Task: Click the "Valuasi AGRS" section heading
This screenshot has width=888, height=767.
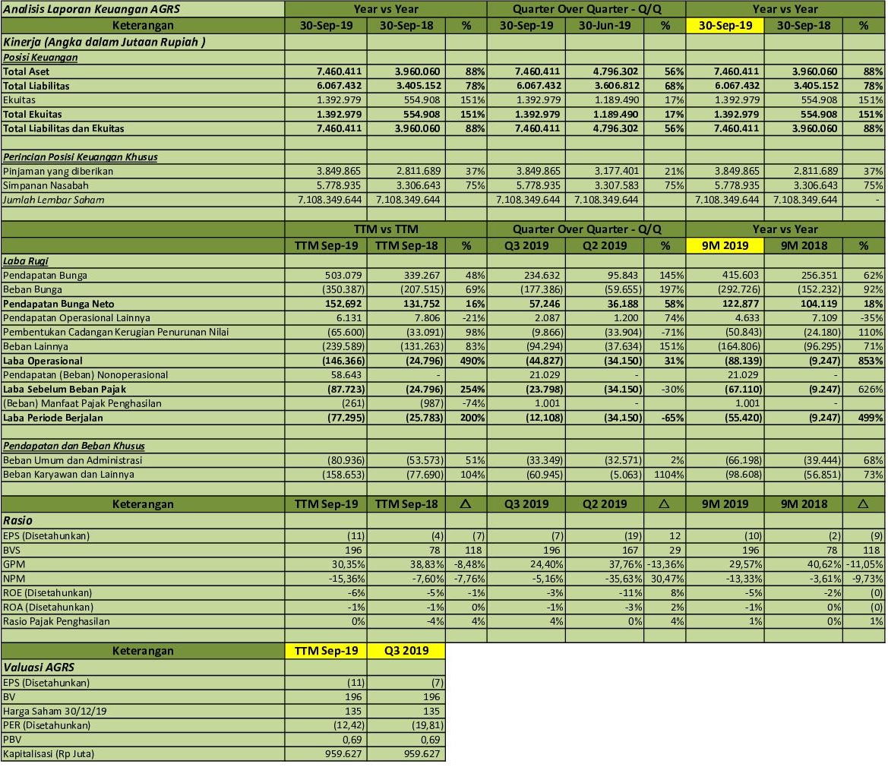Action: 39,668
